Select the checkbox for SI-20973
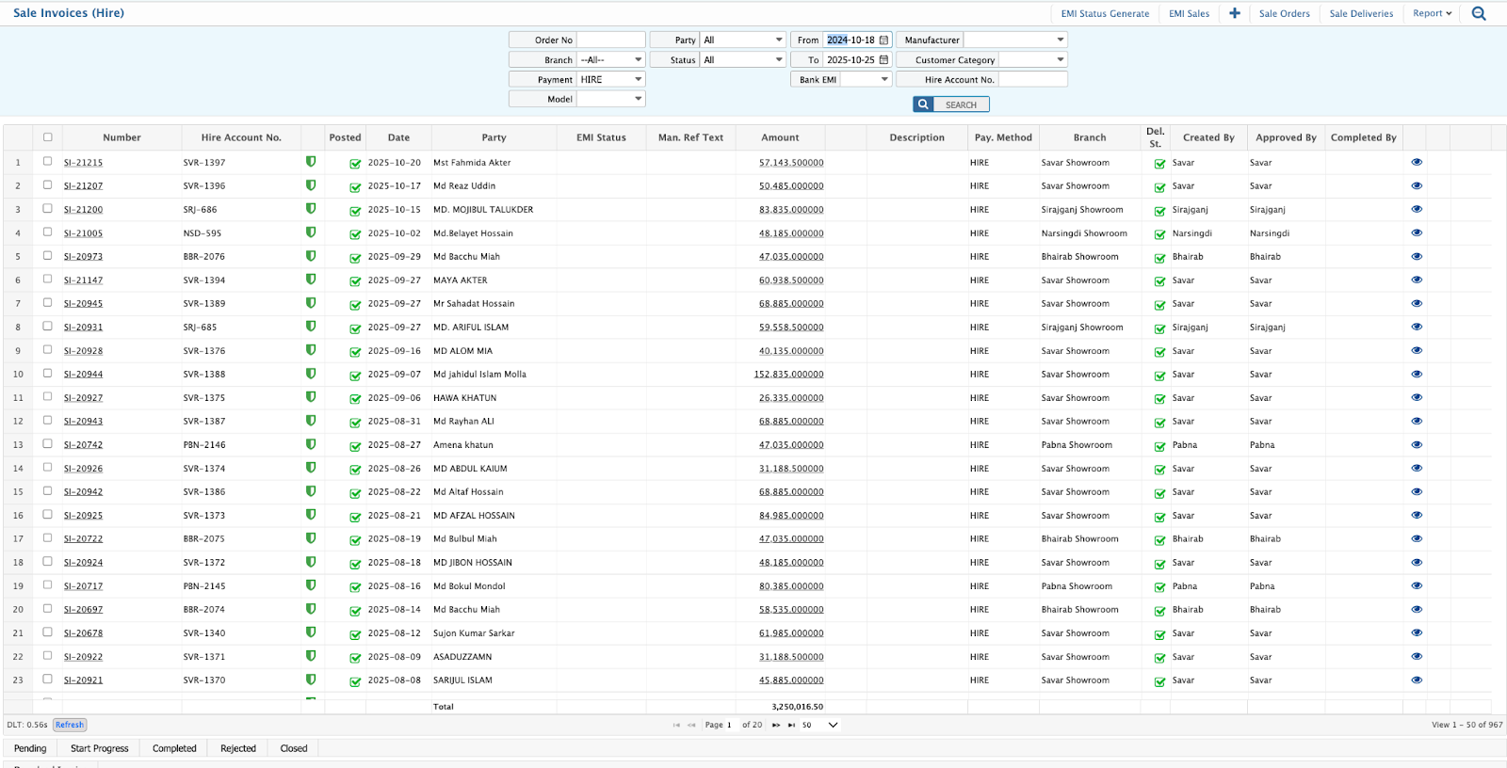This screenshot has height=768, width=1507. coord(48,255)
